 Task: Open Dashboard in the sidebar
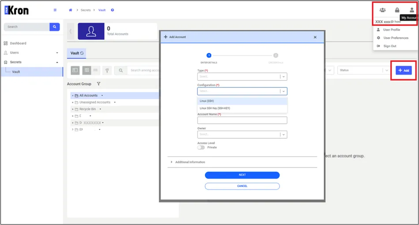pos(18,43)
